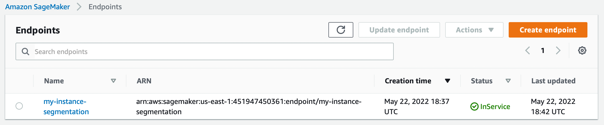
Task: Sort by Name column arrow
Action: (x=113, y=81)
